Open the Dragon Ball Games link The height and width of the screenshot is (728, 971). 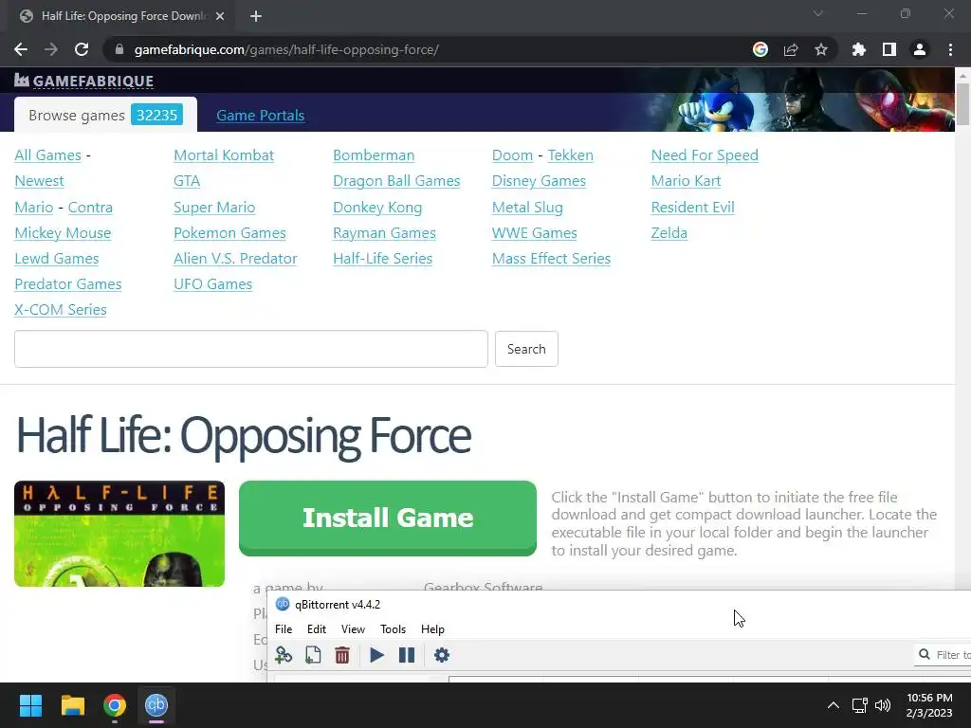396,181
